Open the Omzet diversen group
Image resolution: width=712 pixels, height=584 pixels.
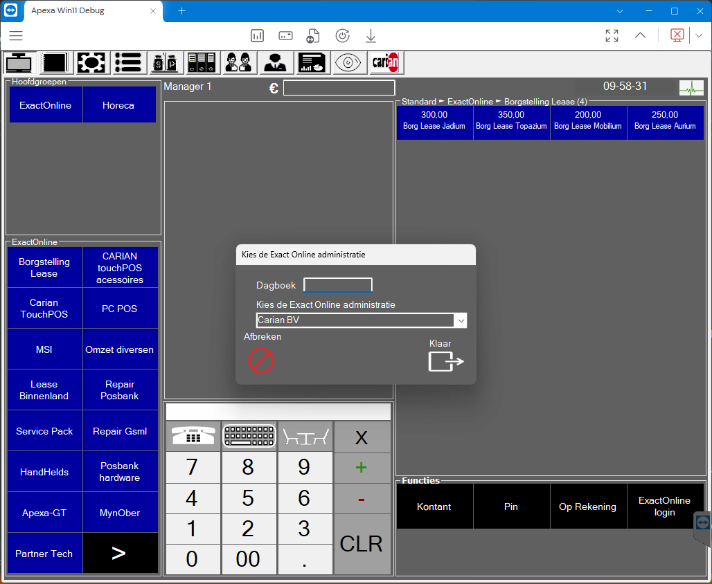[x=120, y=349]
